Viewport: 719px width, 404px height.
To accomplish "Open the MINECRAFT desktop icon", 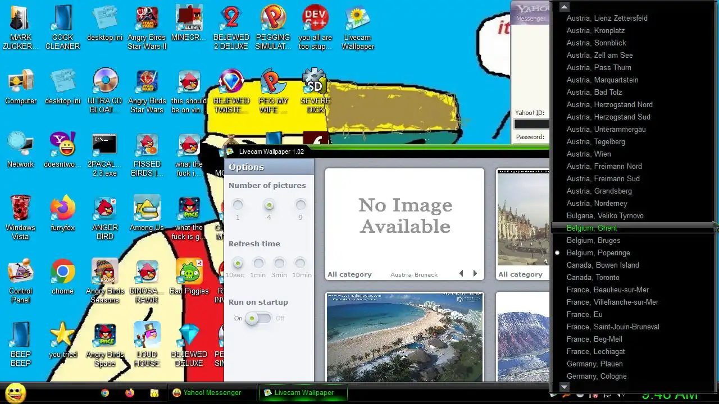I will (x=189, y=24).
